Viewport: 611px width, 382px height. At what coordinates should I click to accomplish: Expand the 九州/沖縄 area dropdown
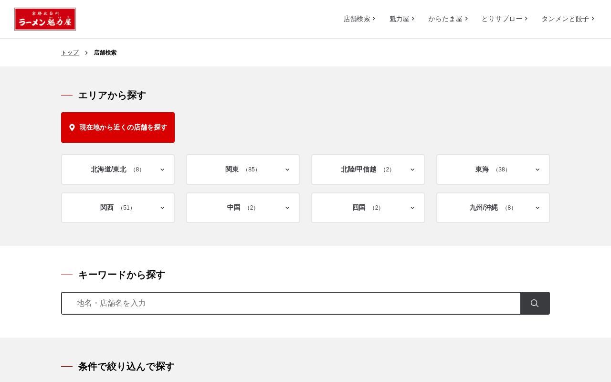point(493,208)
